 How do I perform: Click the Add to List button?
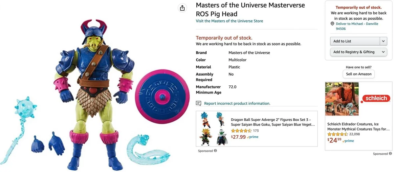[x=355, y=41]
